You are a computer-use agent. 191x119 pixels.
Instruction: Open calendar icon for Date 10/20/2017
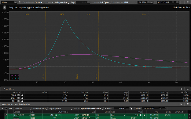pyautogui.click(x=160, y=109)
